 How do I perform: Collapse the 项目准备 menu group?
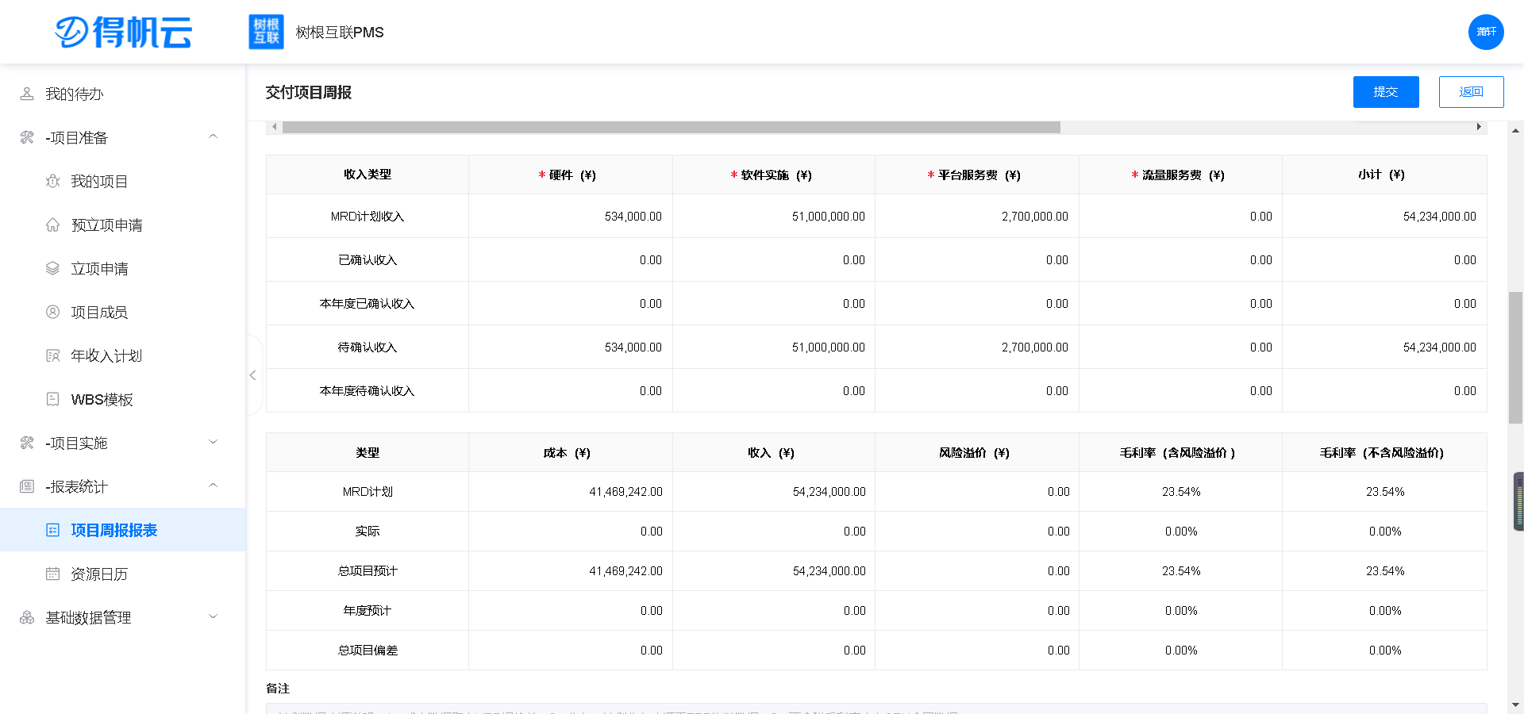213,136
